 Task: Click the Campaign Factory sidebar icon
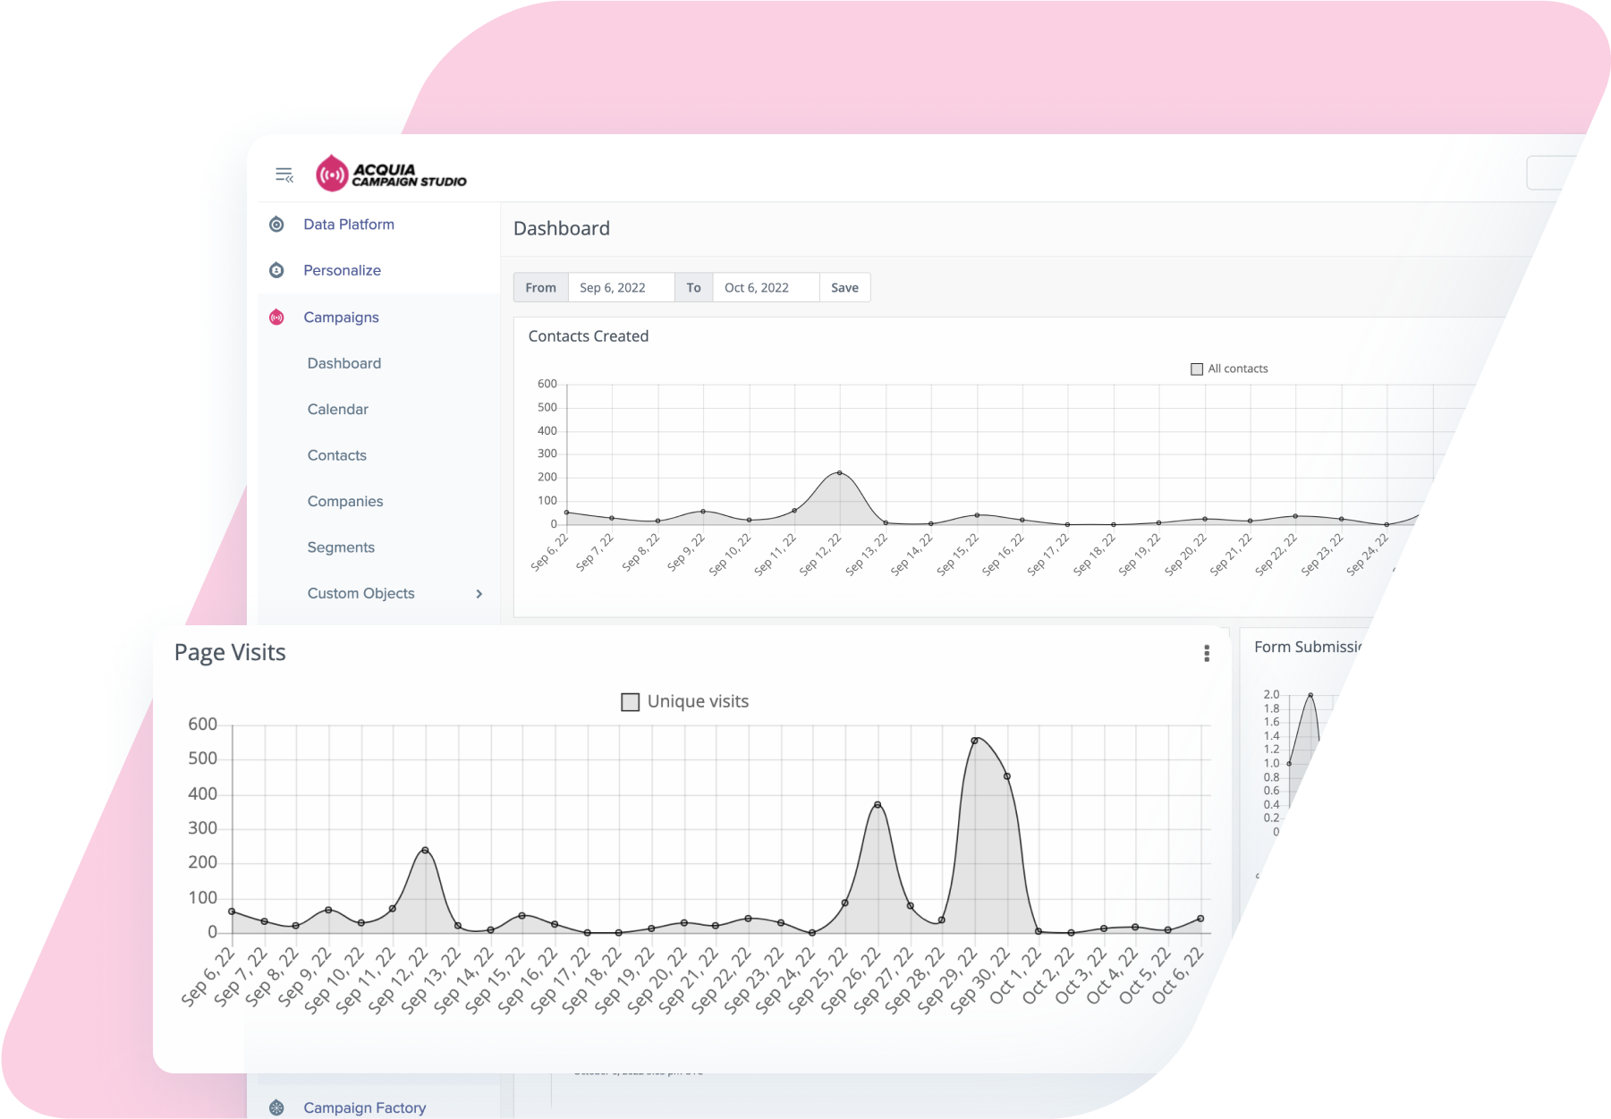[277, 1107]
